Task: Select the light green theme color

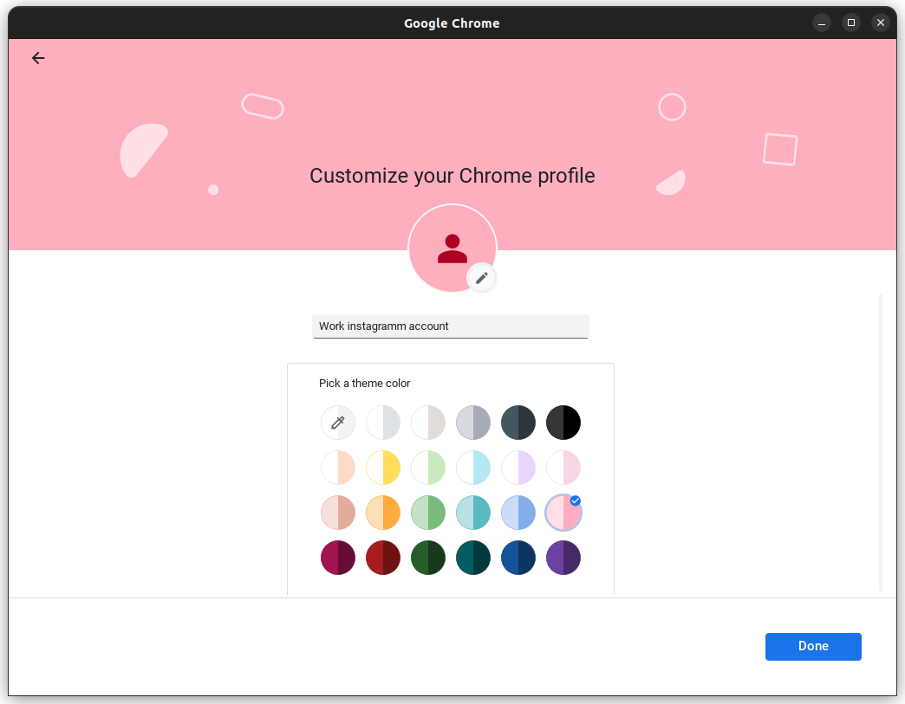Action: point(428,468)
